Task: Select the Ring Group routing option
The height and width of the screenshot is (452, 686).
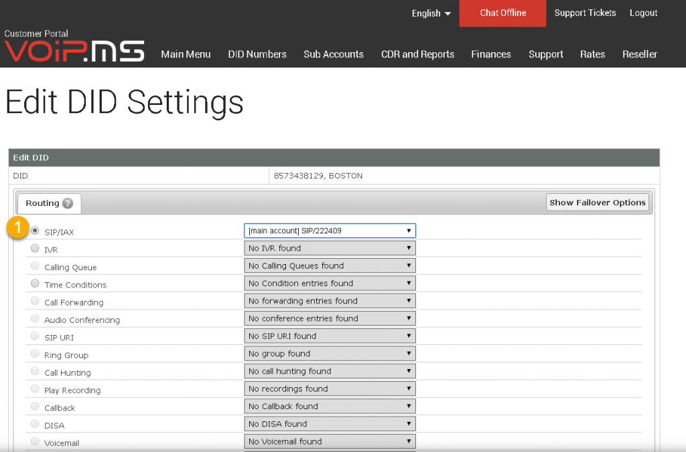Action: coord(34,354)
